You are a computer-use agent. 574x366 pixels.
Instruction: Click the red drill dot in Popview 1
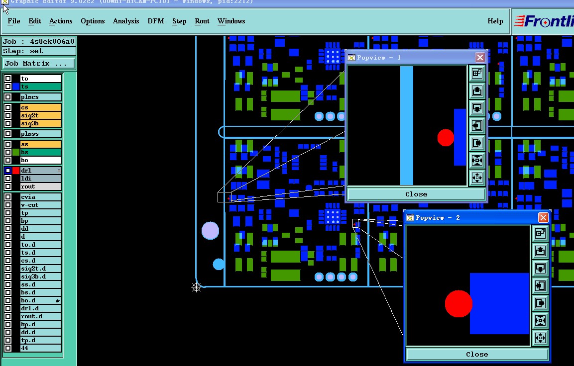tap(446, 137)
